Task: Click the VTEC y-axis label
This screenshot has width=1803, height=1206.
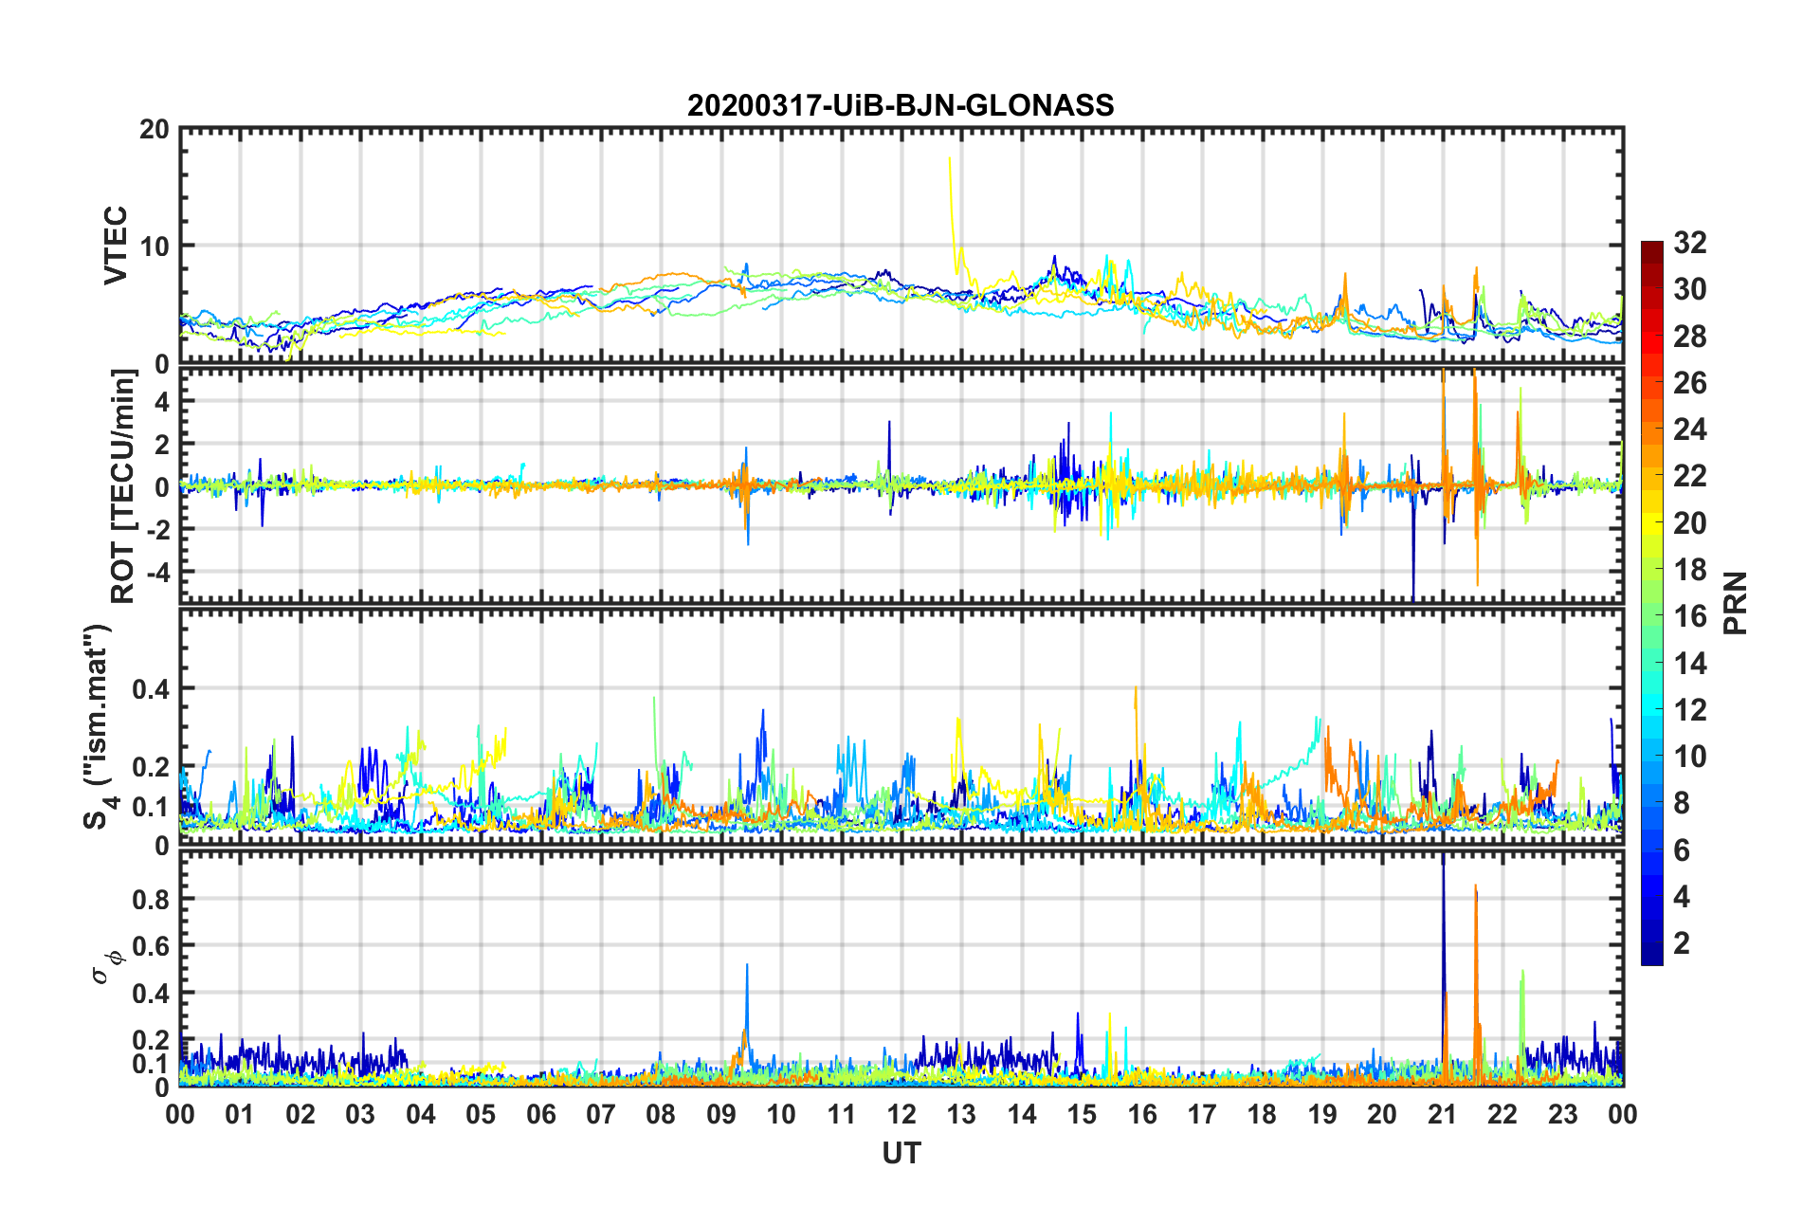Action: (x=116, y=246)
